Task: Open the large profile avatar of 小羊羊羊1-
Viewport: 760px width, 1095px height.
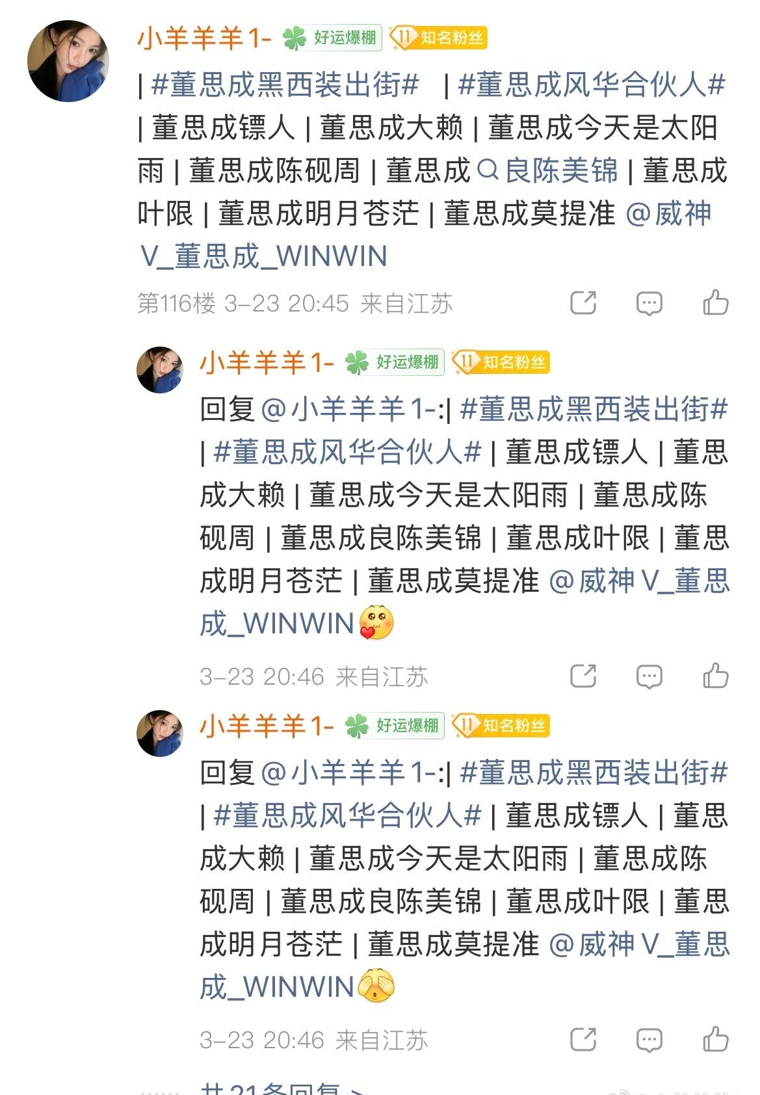Action: [68, 61]
